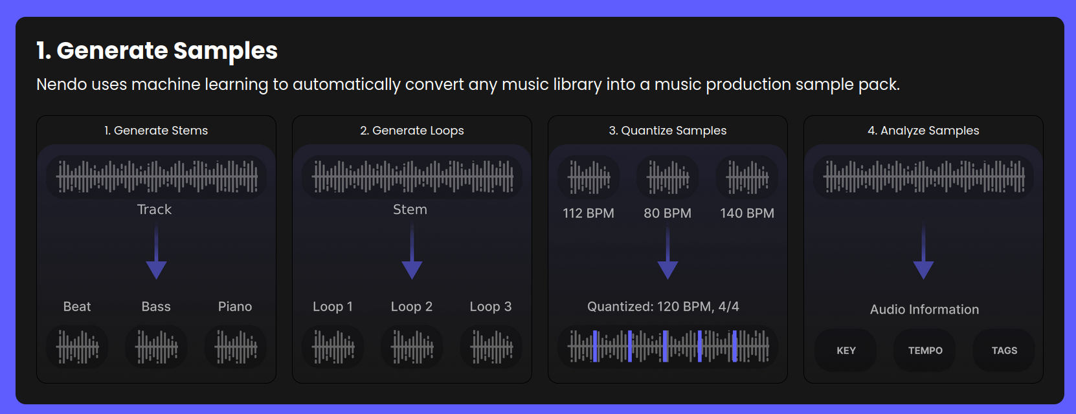Click the 'Track' label
The width and height of the screenshot is (1076, 414).
tap(155, 210)
